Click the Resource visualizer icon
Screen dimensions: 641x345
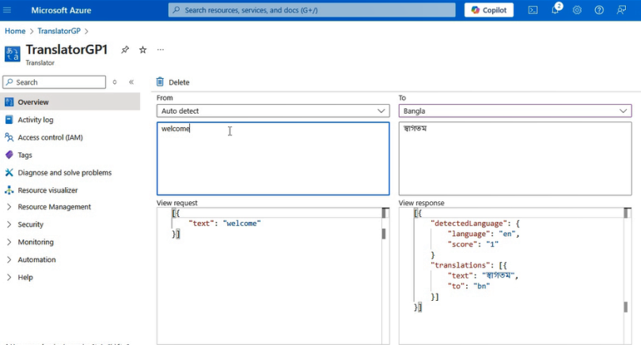tap(9, 190)
